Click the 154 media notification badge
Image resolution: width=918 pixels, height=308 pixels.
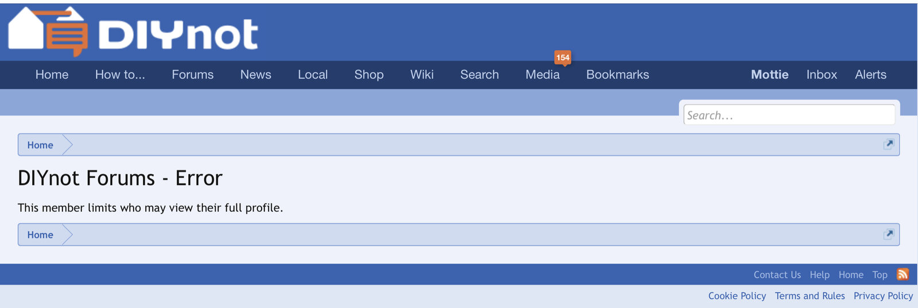pyautogui.click(x=563, y=57)
